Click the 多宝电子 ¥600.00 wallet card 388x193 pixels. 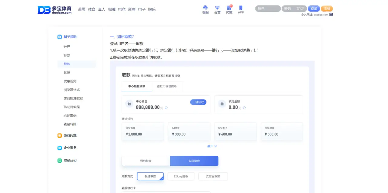click(236, 131)
